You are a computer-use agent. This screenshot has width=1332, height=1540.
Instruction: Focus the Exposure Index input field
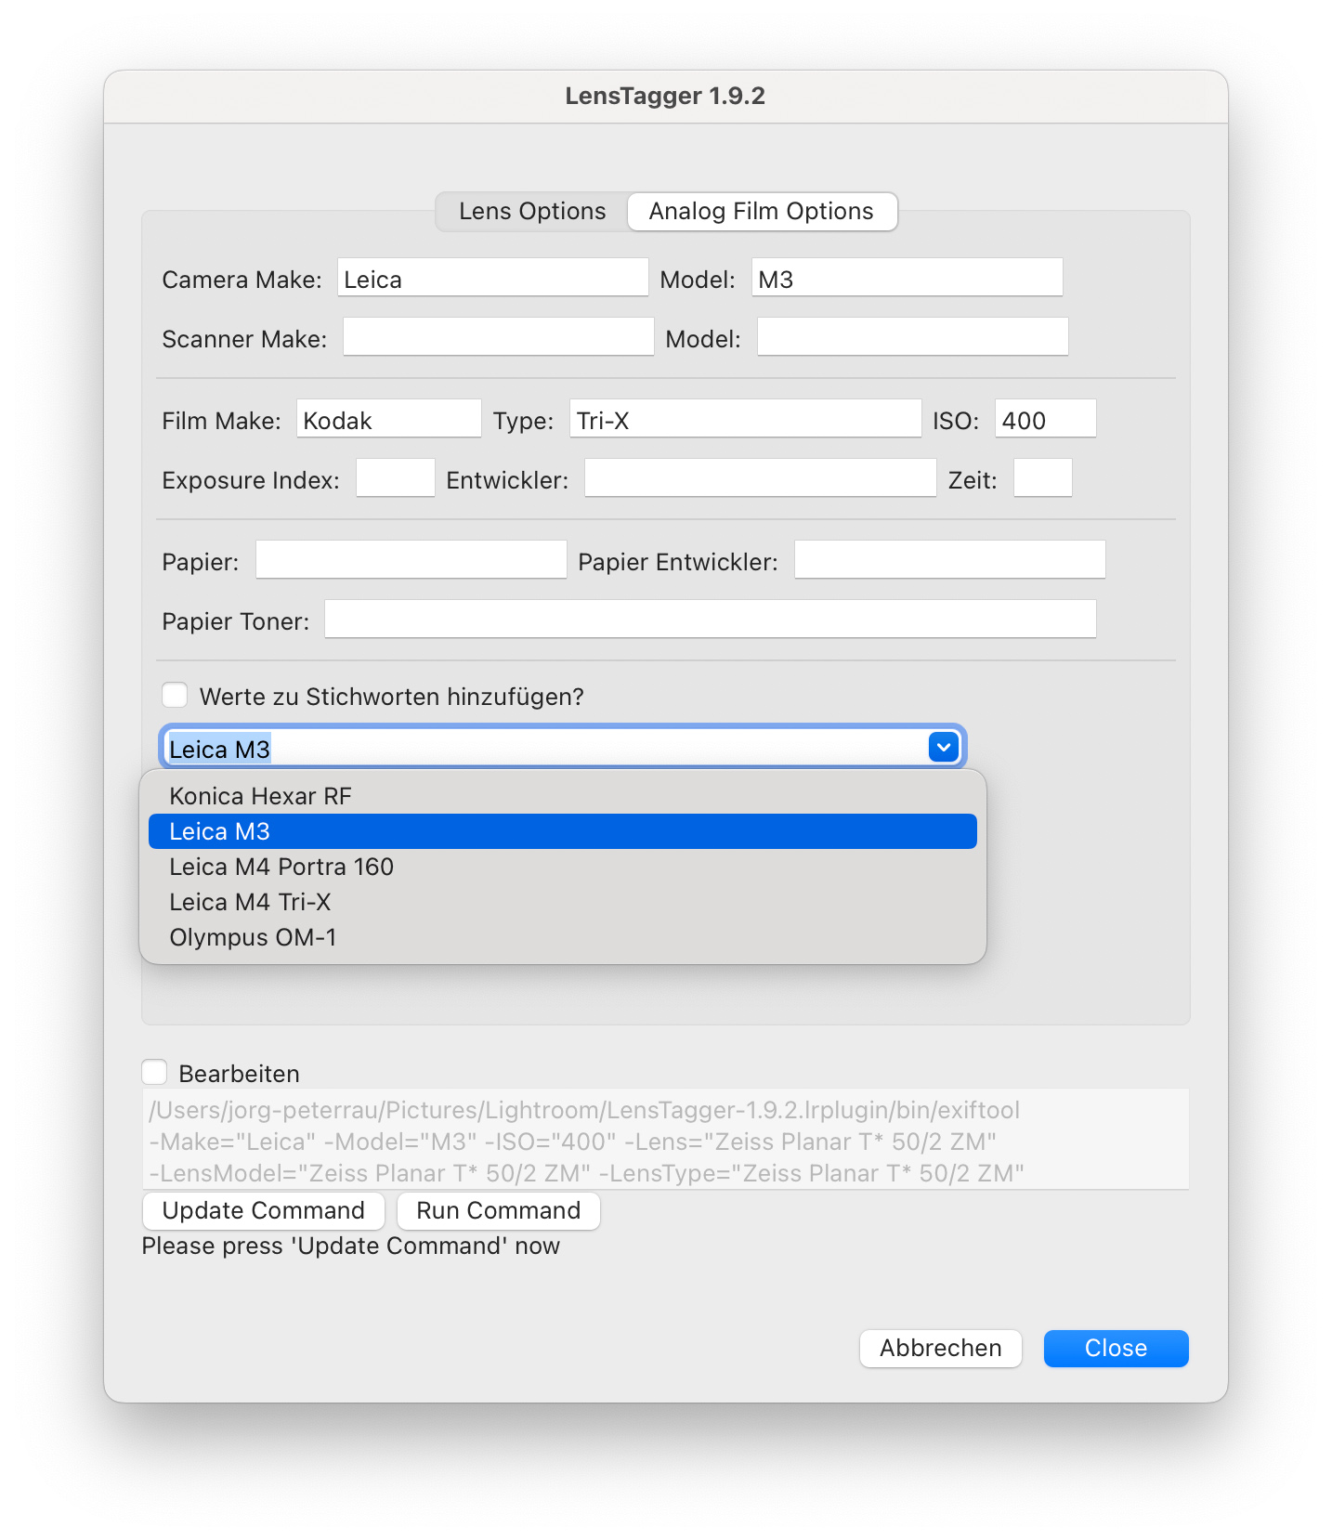[x=395, y=478]
